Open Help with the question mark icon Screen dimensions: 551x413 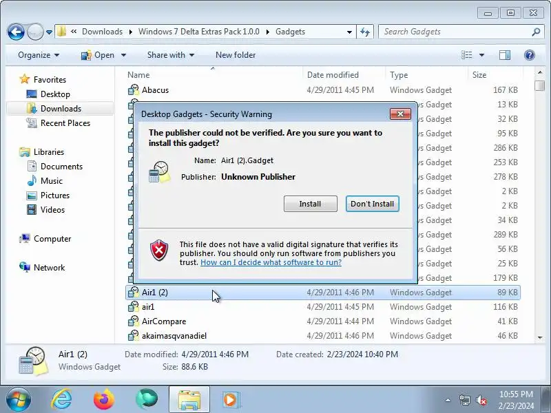529,55
